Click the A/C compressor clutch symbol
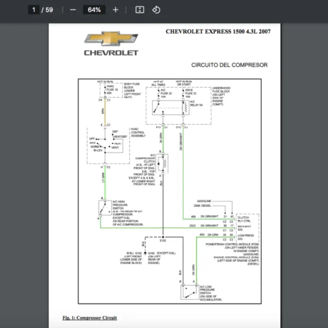 pyautogui.click(x=162, y=164)
